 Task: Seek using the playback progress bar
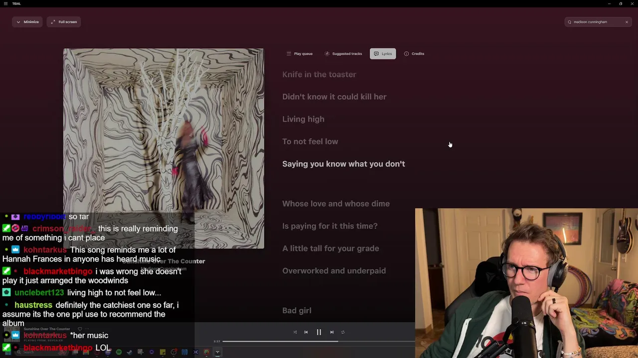pos(319,341)
